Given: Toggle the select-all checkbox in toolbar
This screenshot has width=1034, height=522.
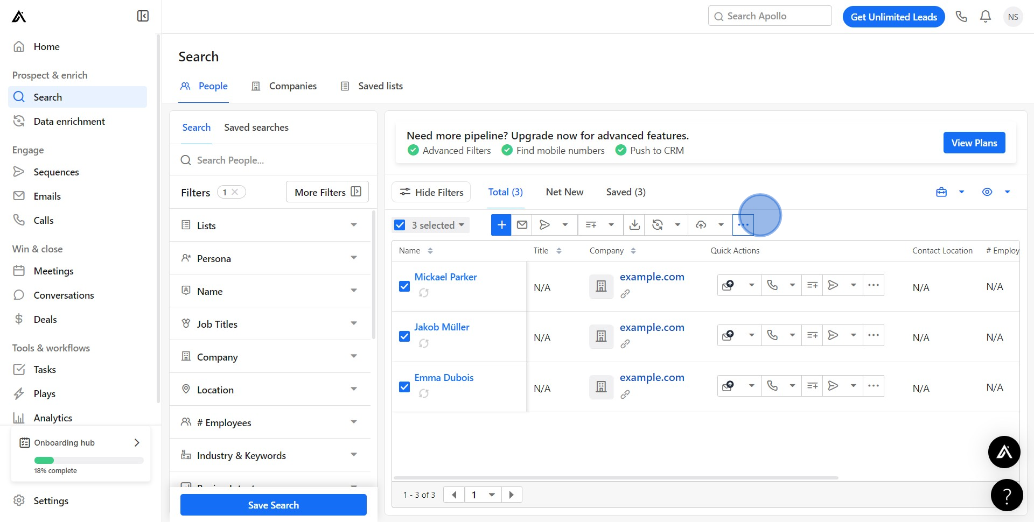Looking at the screenshot, I should click(x=400, y=225).
